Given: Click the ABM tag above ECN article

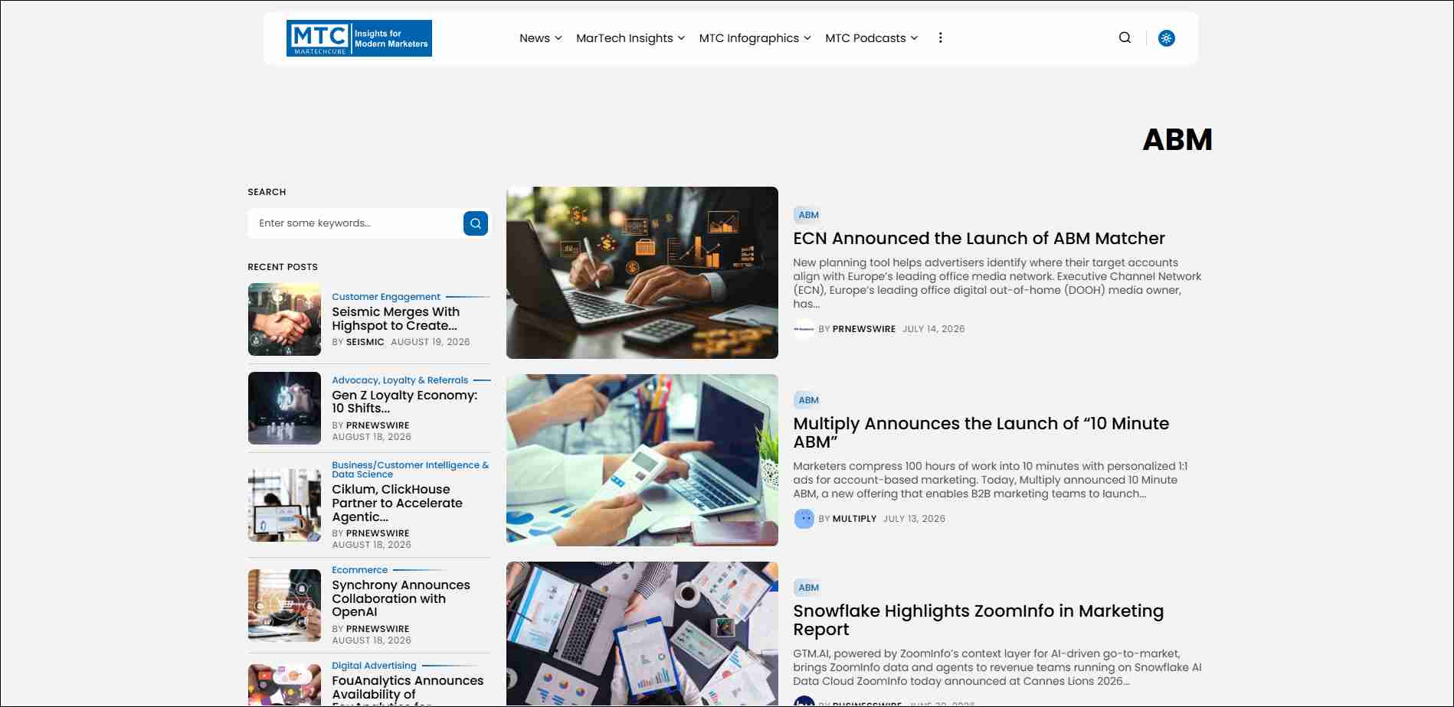Looking at the screenshot, I should click(x=808, y=215).
